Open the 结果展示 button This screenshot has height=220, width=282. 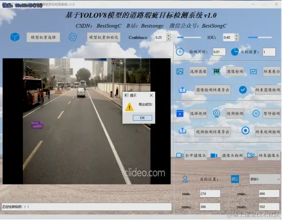(272, 71)
